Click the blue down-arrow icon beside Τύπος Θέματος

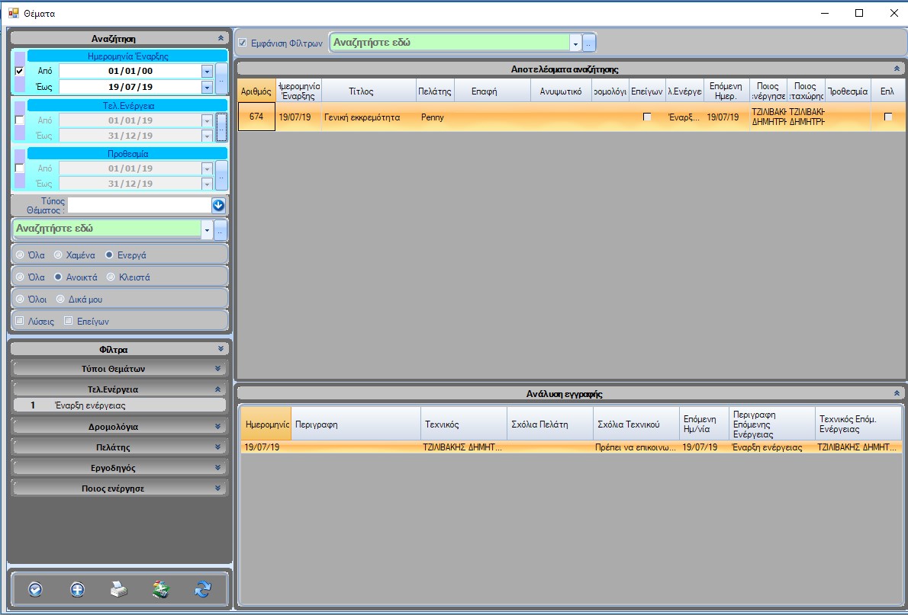coord(218,205)
